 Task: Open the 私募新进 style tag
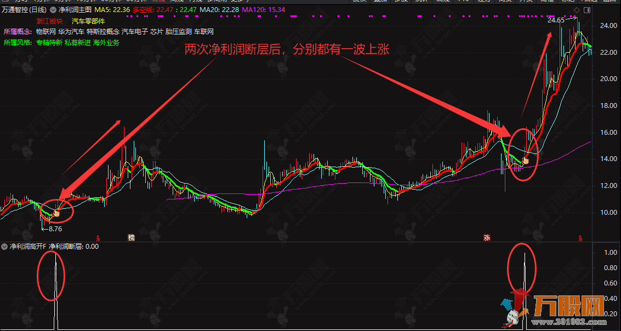pos(78,42)
